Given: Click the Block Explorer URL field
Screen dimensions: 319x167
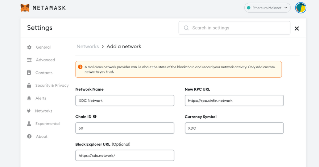Looking at the screenshot, I should (x=125, y=155).
